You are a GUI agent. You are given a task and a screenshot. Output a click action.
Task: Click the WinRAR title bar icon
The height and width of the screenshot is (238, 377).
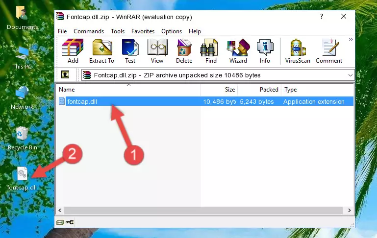[x=60, y=16]
